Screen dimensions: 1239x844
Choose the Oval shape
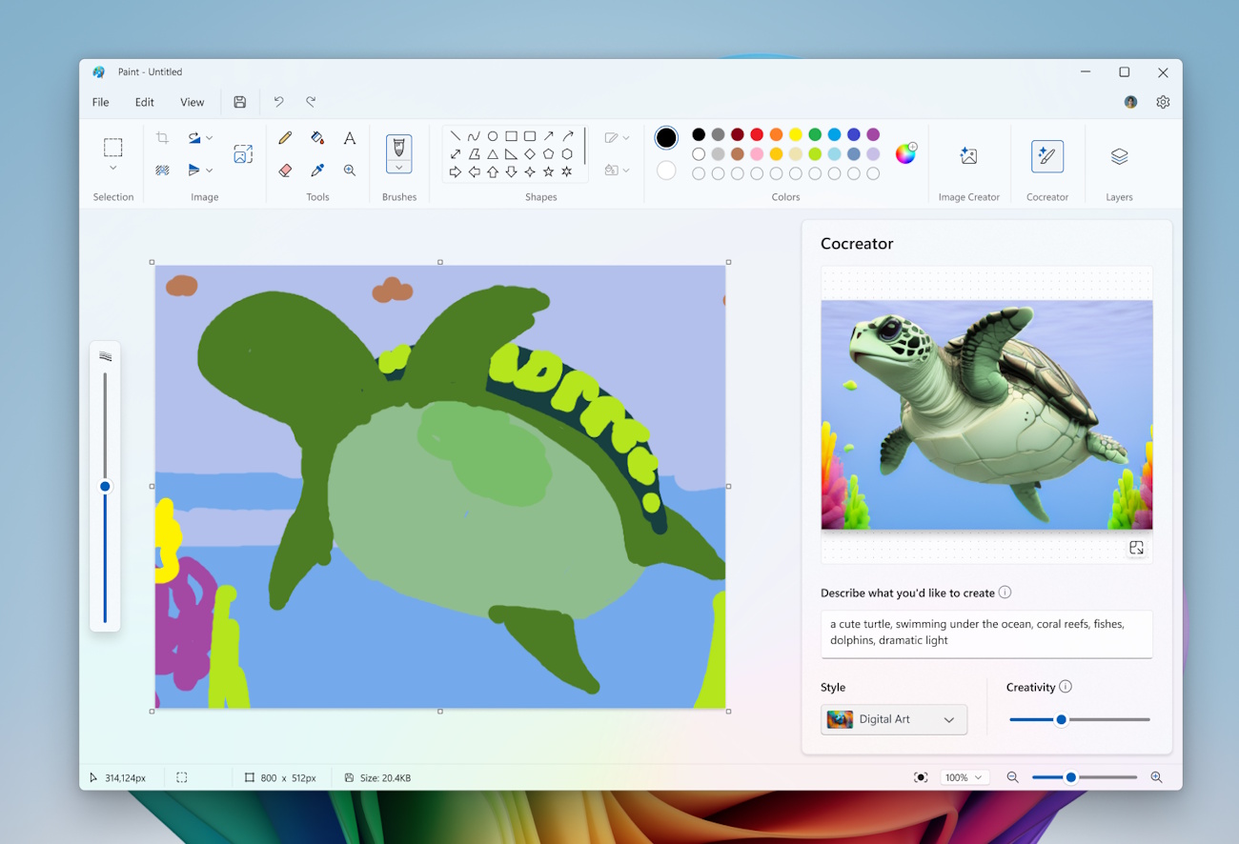[x=493, y=136]
